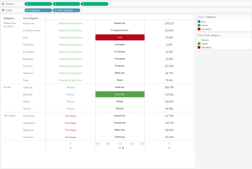Click the bottom axis title 3
Screen dimensions: 252x169
click(169, 148)
